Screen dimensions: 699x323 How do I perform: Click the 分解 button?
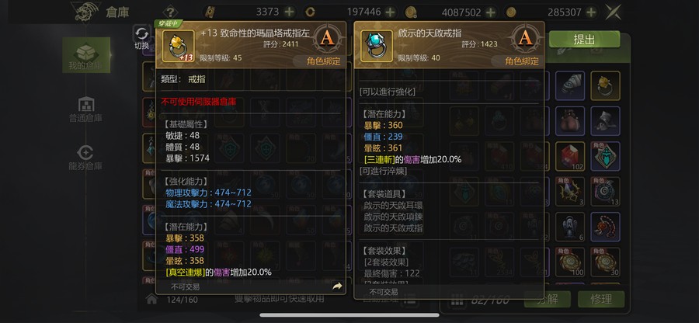(x=547, y=299)
